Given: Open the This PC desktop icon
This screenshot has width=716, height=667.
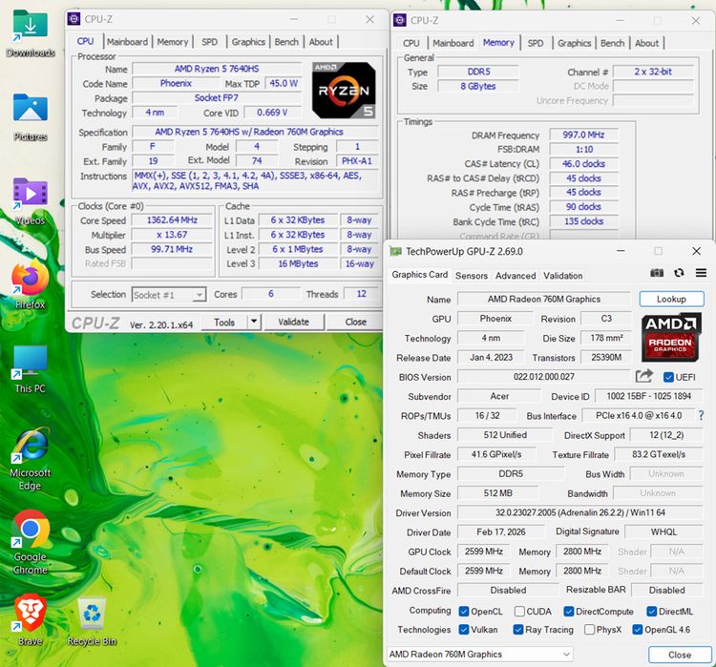Looking at the screenshot, I should click(x=31, y=369).
